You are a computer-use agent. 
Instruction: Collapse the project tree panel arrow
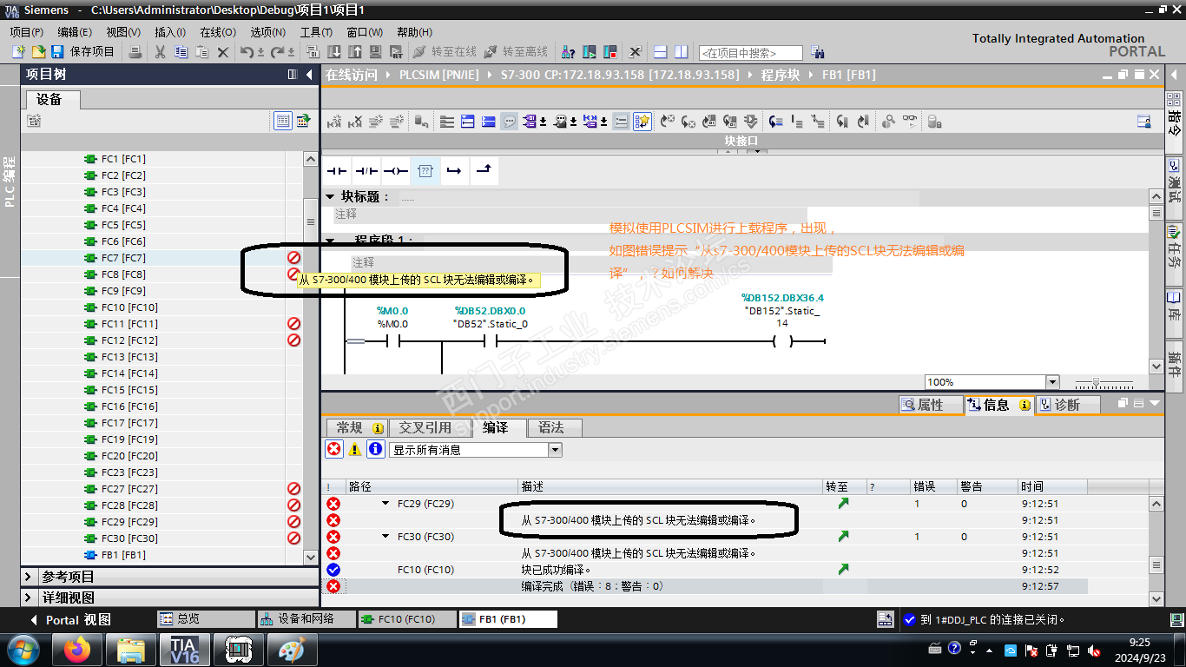click(x=310, y=75)
